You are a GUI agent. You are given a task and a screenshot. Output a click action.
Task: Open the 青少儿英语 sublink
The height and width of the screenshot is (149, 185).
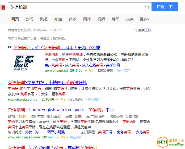(53, 65)
